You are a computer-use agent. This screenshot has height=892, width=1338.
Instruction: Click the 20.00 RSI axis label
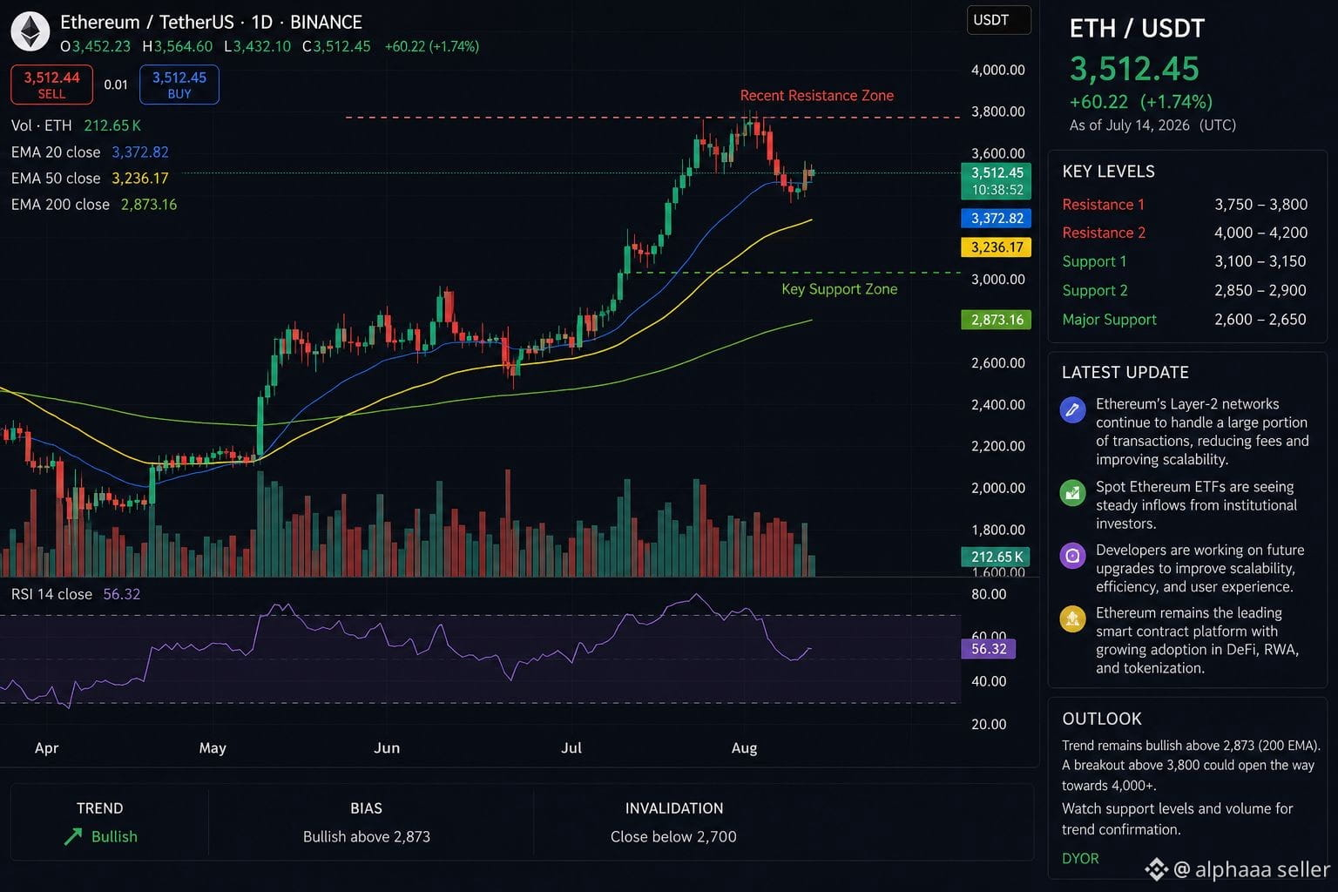click(989, 725)
